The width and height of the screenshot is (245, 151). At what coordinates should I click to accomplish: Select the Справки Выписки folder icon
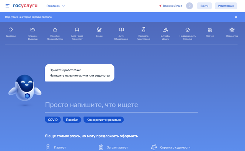click(x=33, y=30)
